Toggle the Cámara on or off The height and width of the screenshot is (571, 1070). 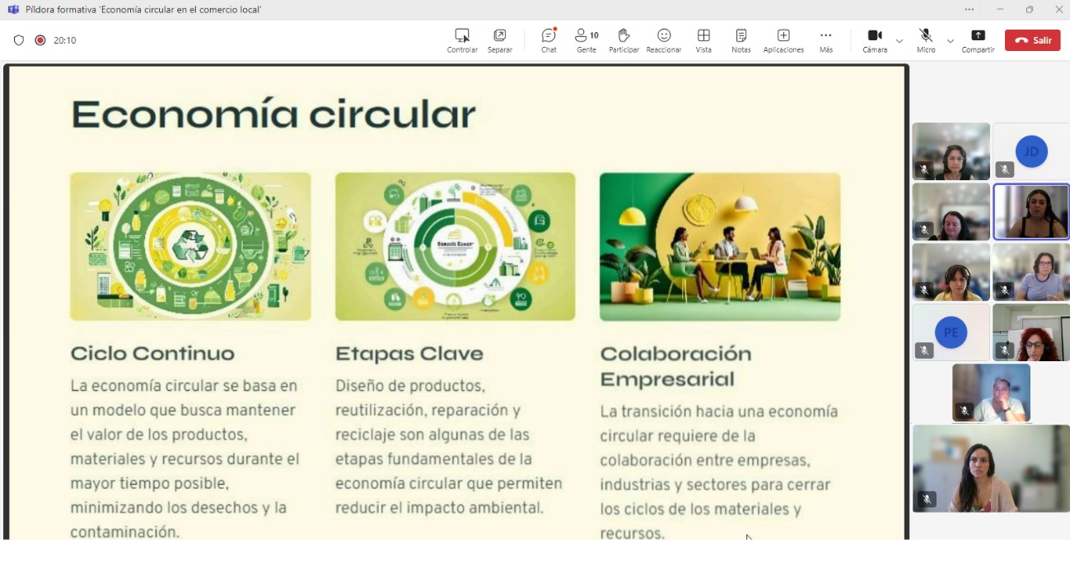(875, 39)
